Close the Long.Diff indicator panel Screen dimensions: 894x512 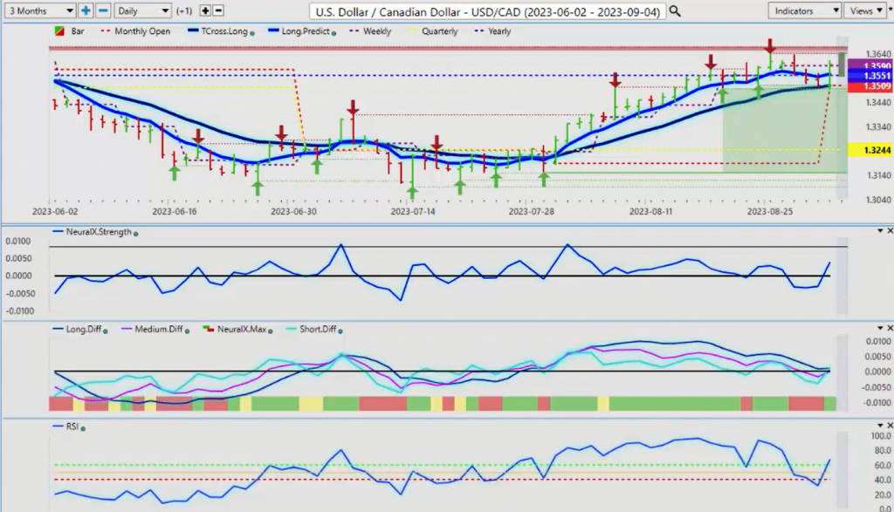tap(890, 328)
